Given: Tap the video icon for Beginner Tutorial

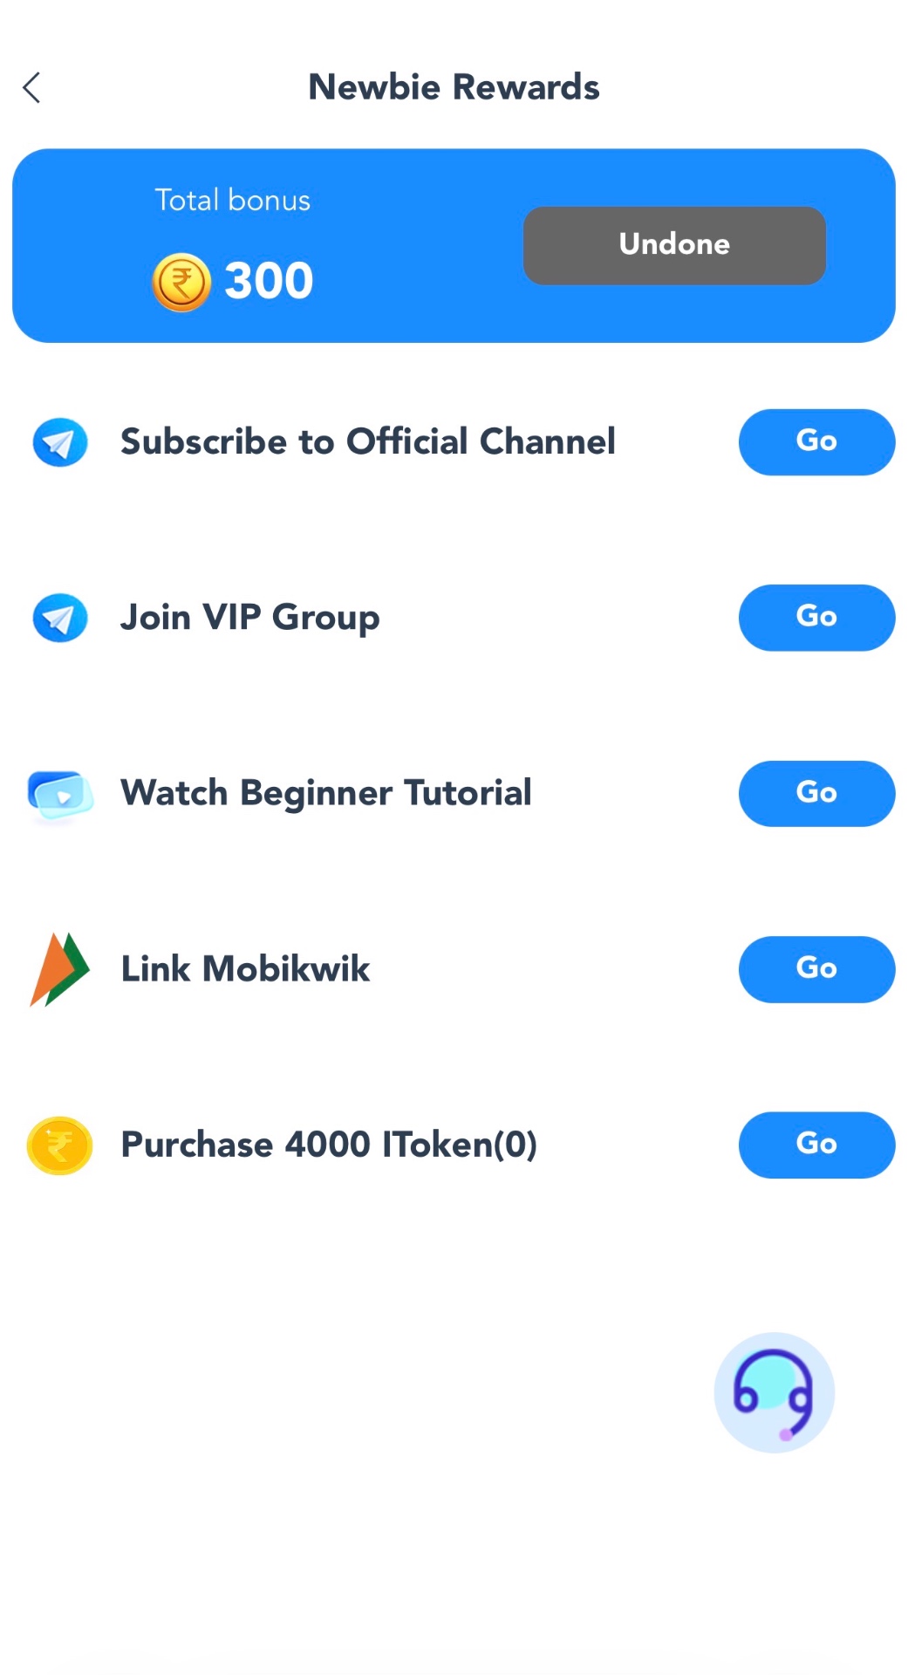Looking at the screenshot, I should pos(60,795).
